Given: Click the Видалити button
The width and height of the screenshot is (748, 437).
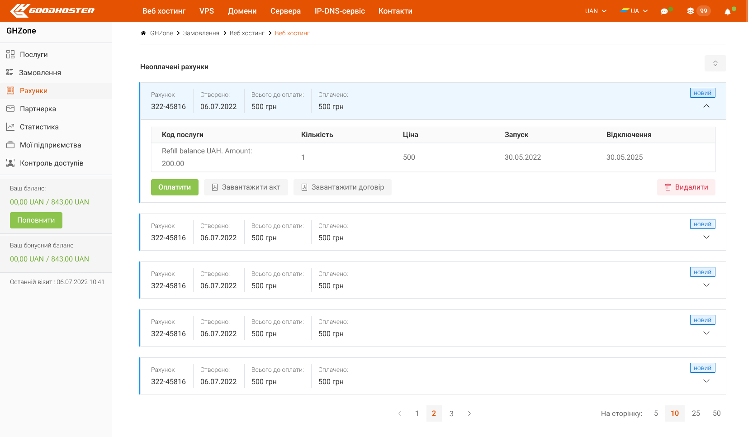Looking at the screenshot, I should (686, 187).
